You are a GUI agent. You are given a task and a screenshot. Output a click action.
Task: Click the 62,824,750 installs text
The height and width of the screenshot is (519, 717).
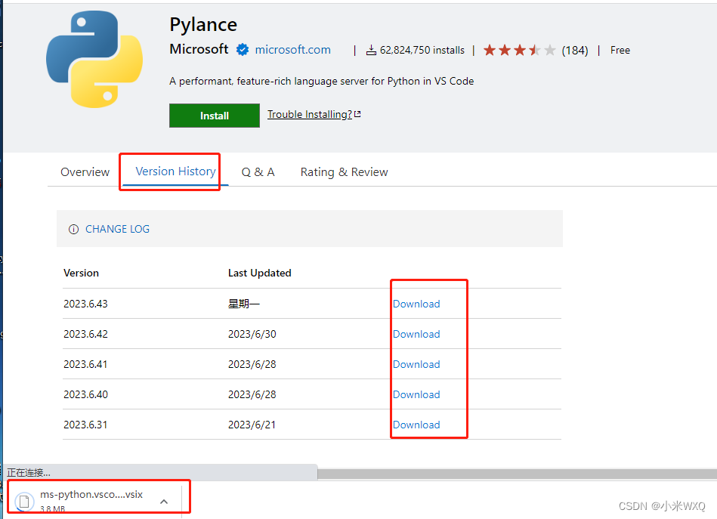tap(422, 50)
